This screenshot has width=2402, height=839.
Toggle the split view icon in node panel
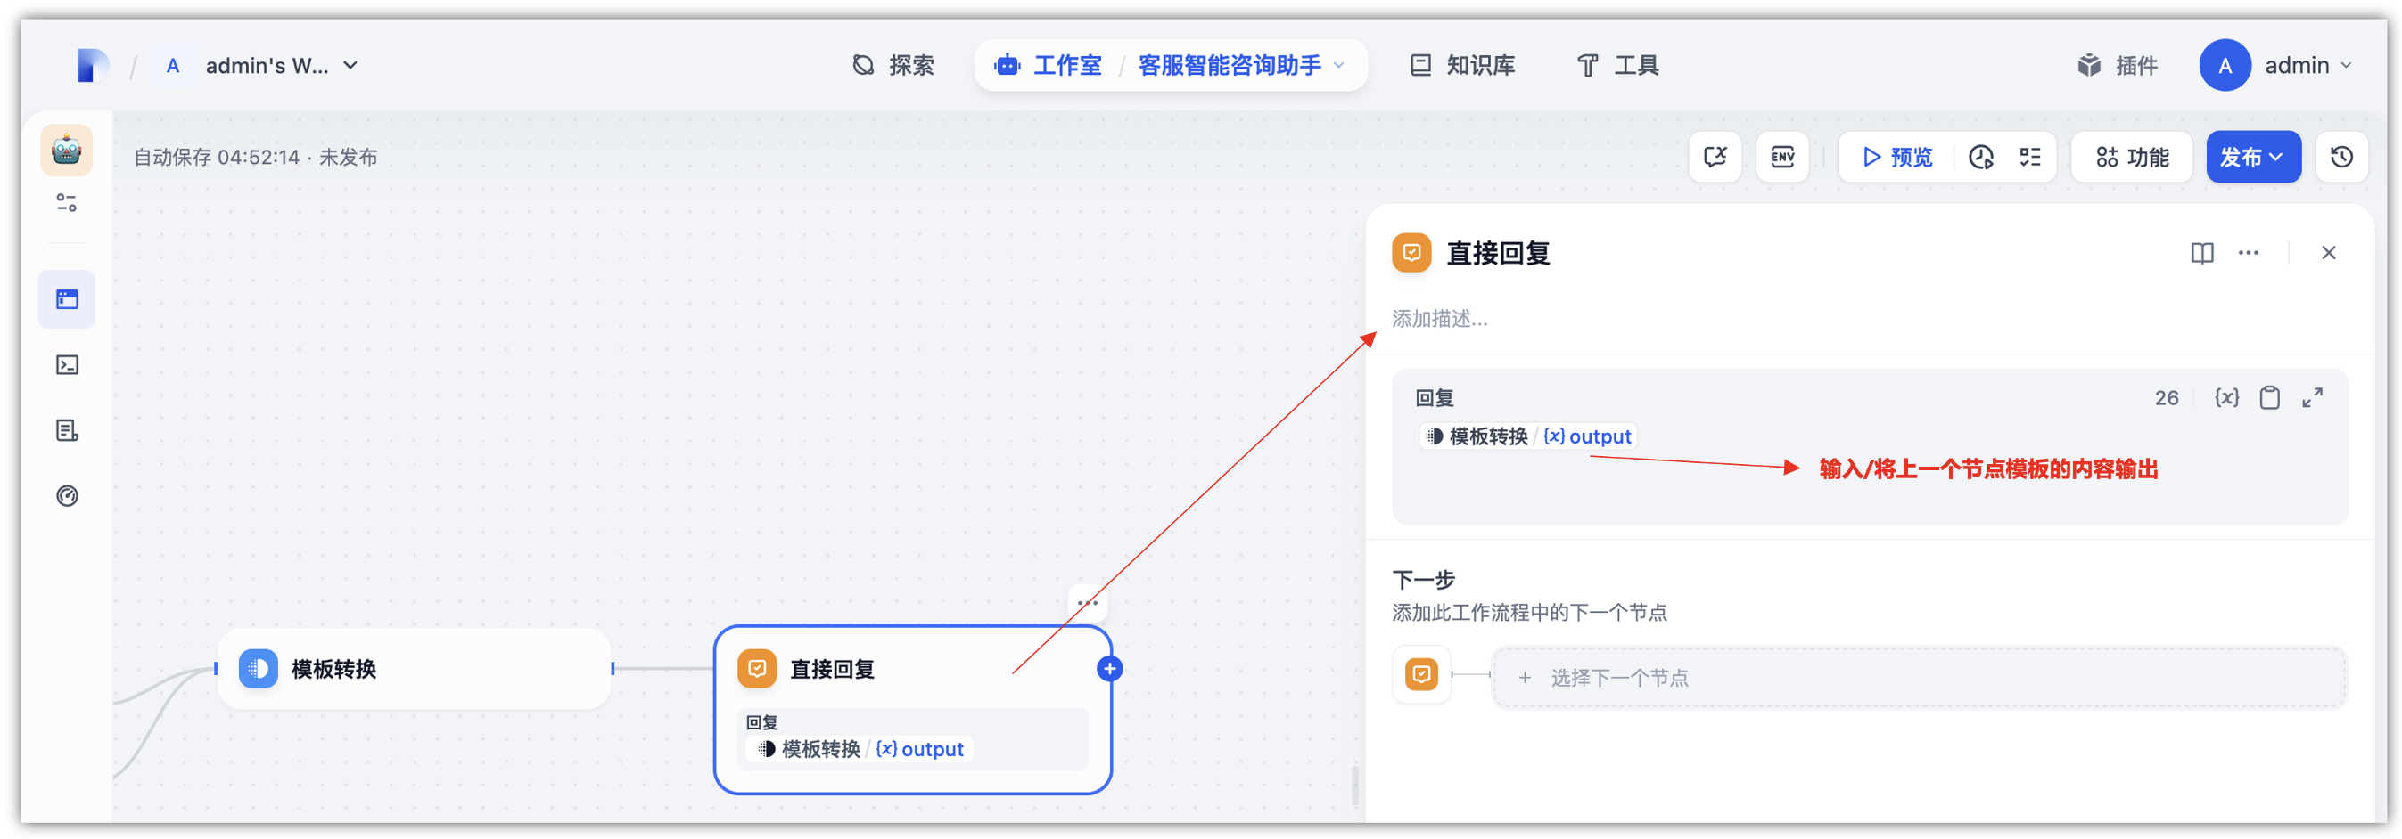click(2201, 252)
